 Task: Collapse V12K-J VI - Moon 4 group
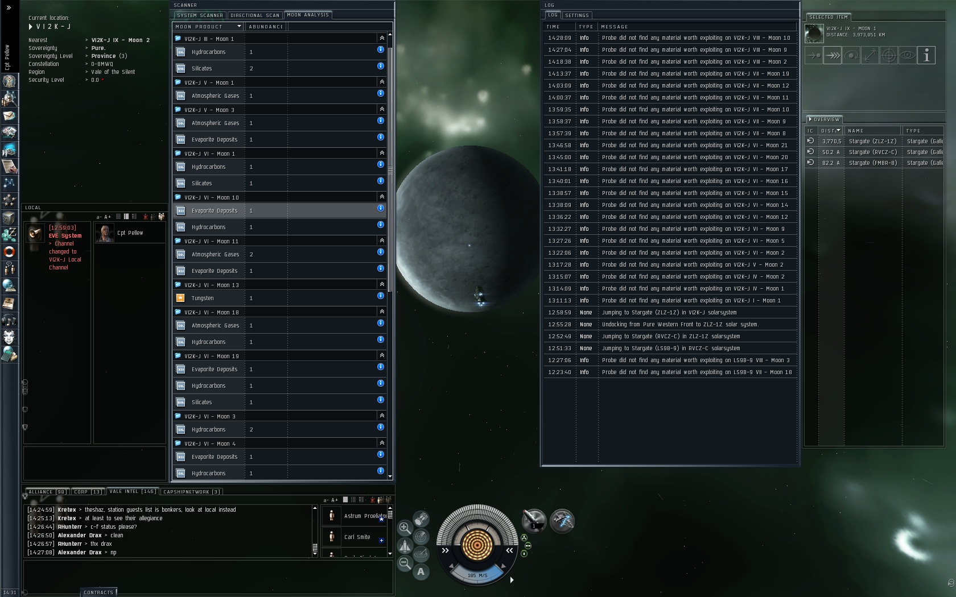382,443
